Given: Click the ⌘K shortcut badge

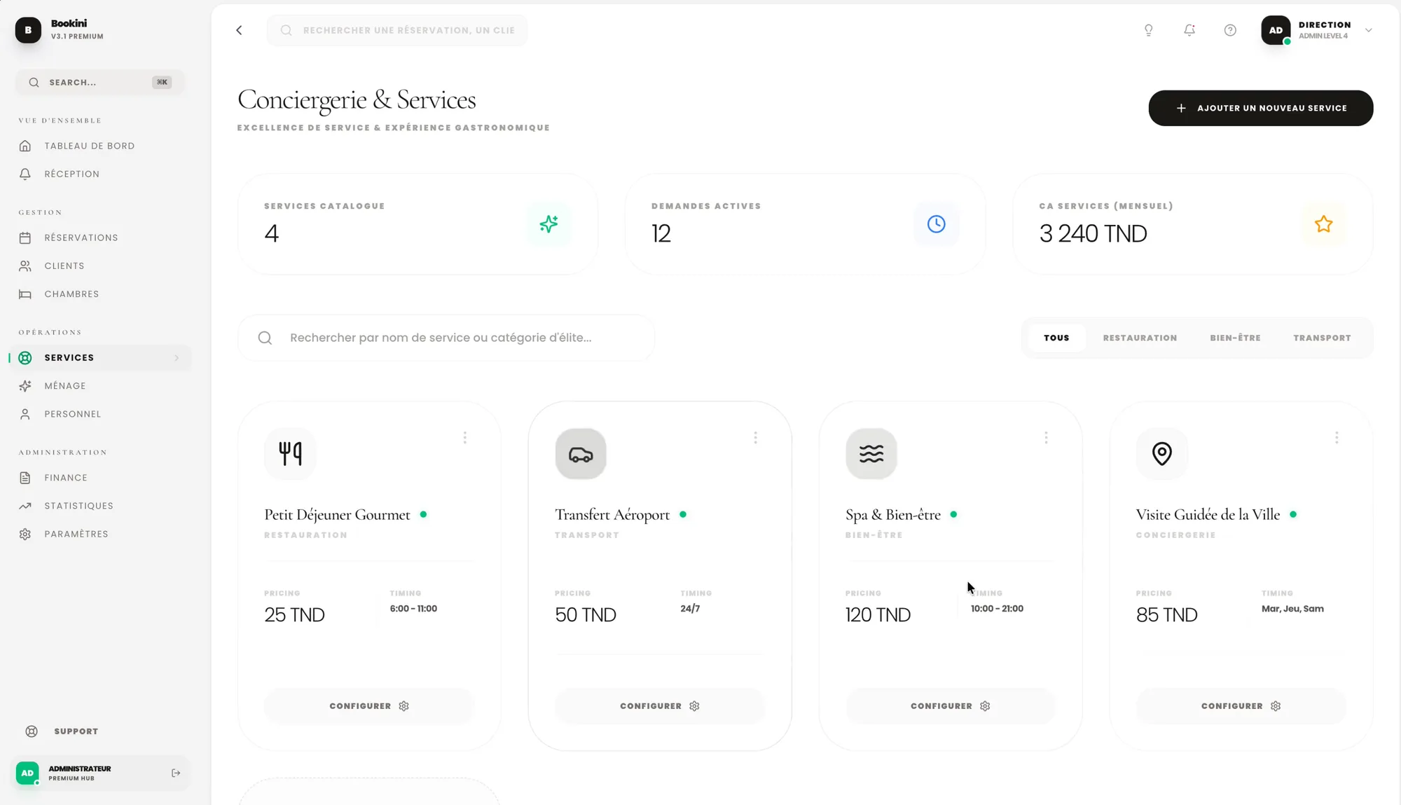Looking at the screenshot, I should click(x=162, y=82).
